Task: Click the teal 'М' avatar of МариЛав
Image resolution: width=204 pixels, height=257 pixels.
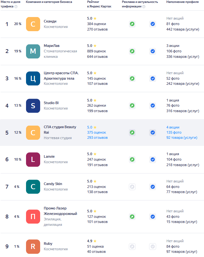Action: point(33,51)
